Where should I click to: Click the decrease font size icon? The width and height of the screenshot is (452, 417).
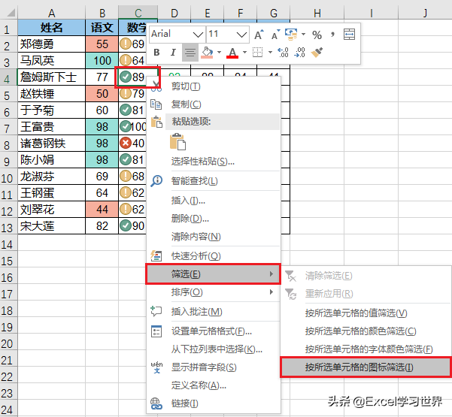[x=275, y=35]
